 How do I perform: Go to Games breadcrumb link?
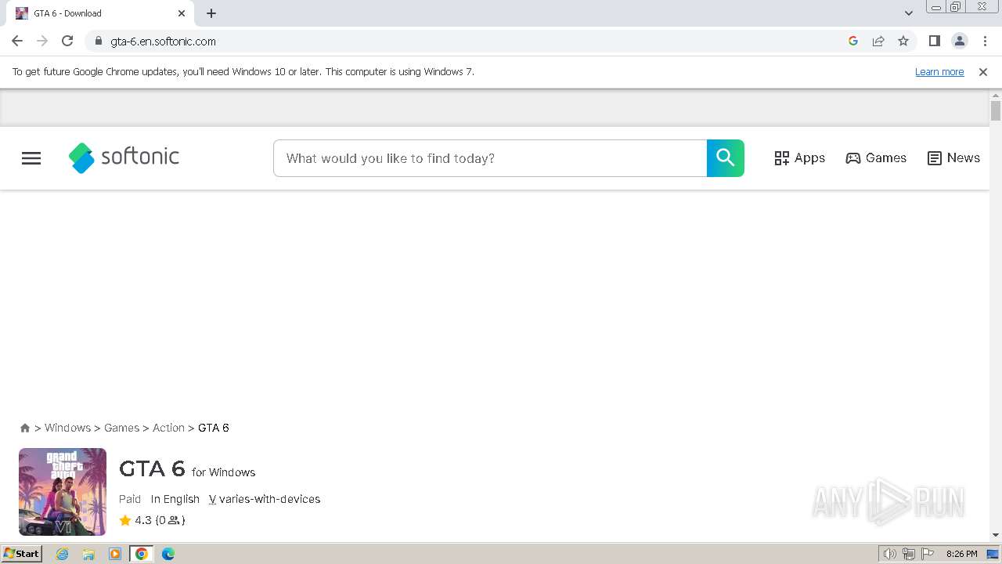point(121,428)
